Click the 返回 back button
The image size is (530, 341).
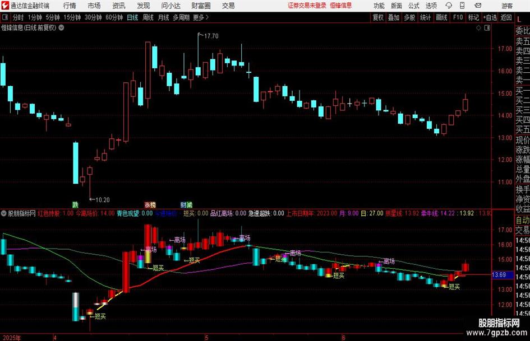pos(506,17)
